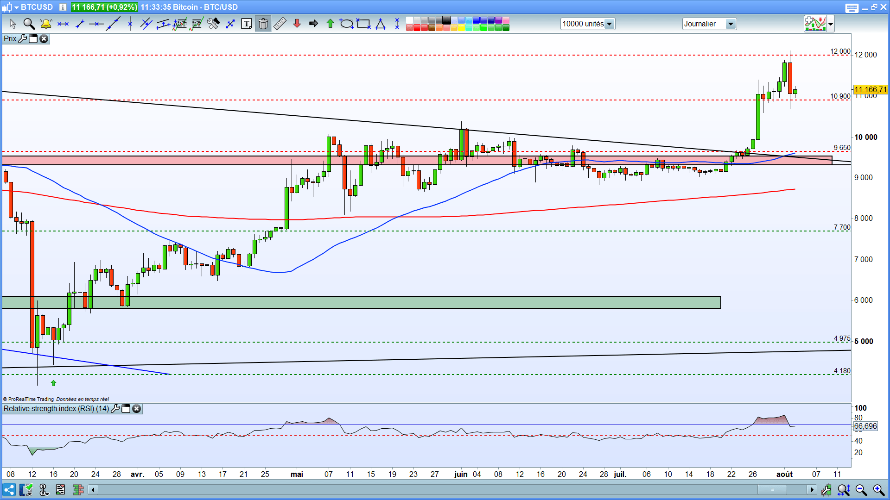
Task: Open the instrument info icon next to BTCUSD
Action: [63, 7]
